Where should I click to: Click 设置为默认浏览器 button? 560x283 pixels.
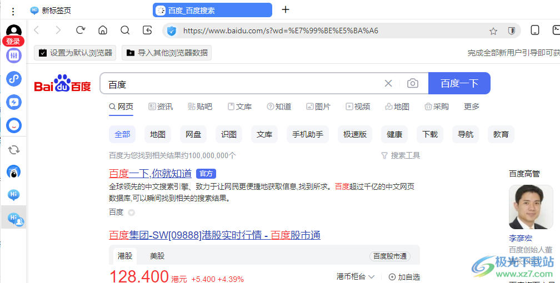[x=75, y=53]
